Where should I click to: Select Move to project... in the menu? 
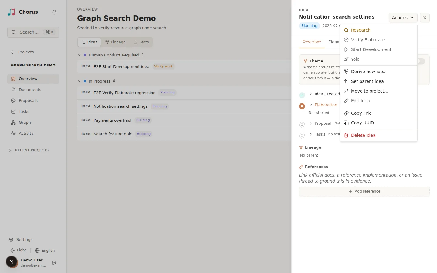tap(379, 91)
